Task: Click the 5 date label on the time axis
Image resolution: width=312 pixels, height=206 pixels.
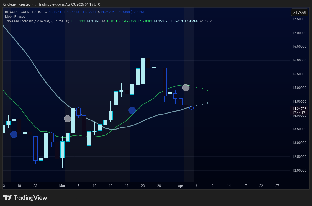Action: (78, 186)
